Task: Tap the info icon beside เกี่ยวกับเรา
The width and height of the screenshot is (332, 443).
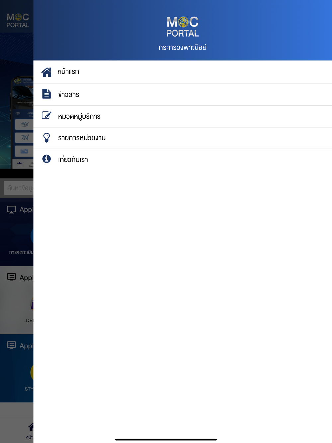Action: [x=46, y=159]
